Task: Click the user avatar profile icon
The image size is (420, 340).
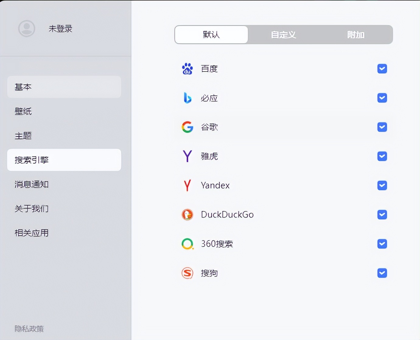Action: coord(27,29)
